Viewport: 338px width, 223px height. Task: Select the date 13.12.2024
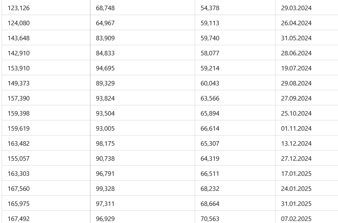click(296, 143)
